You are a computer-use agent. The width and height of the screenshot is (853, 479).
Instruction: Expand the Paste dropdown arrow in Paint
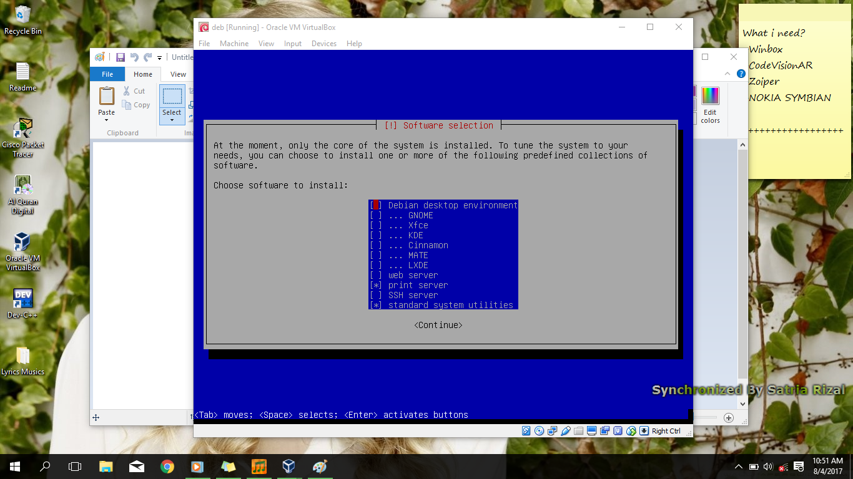coord(107,120)
